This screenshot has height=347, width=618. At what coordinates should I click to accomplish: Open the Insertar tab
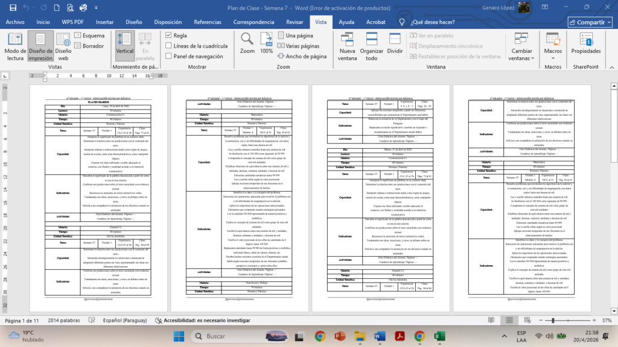pyautogui.click(x=104, y=22)
